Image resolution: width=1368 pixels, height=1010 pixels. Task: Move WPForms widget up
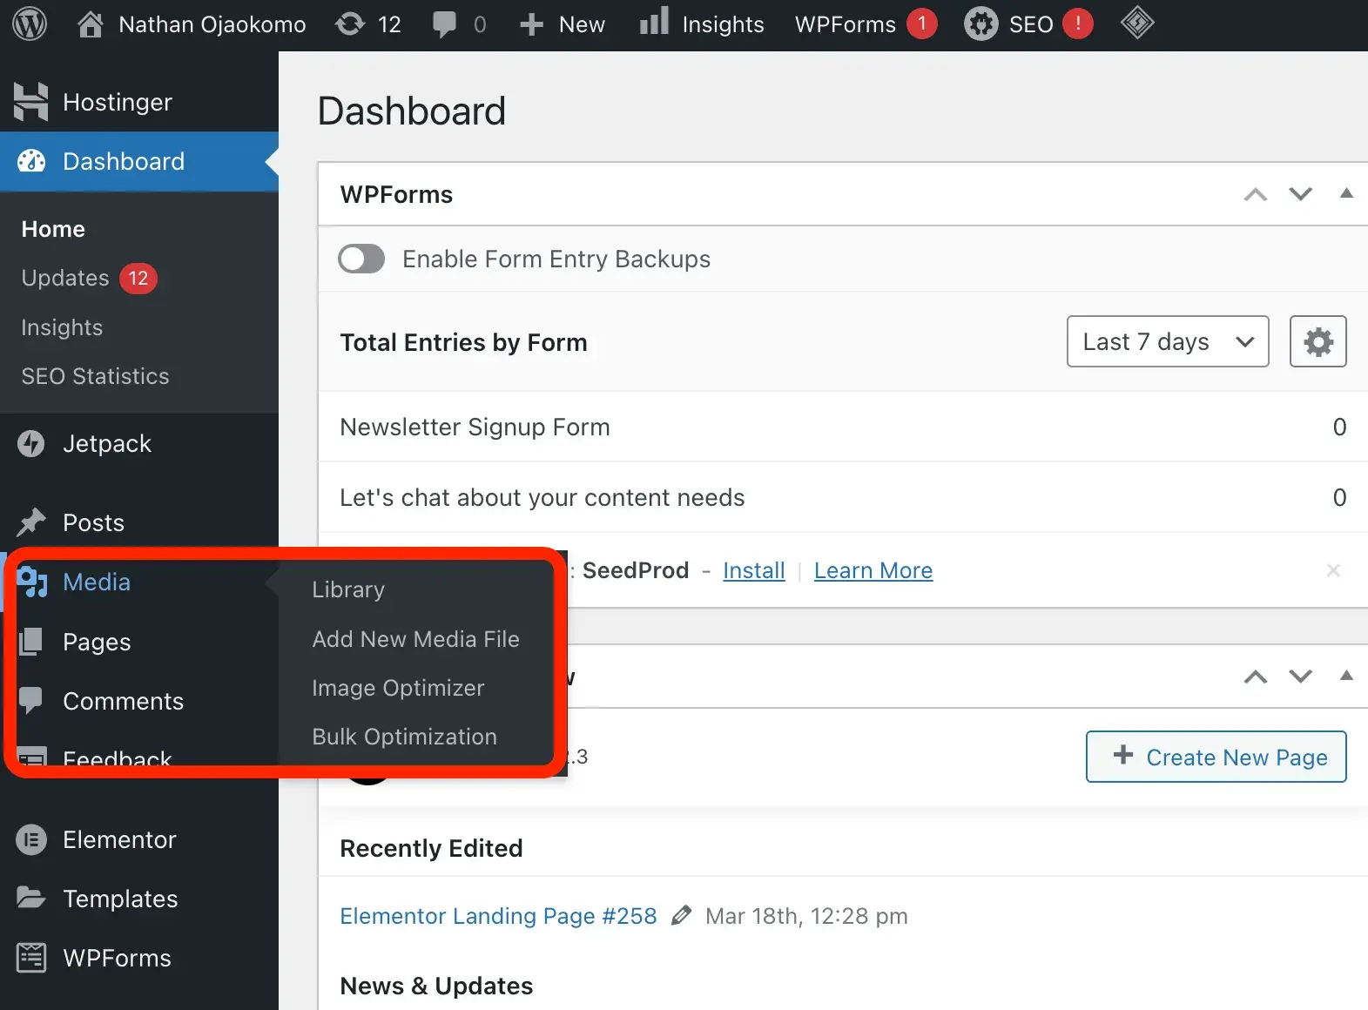1255,194
